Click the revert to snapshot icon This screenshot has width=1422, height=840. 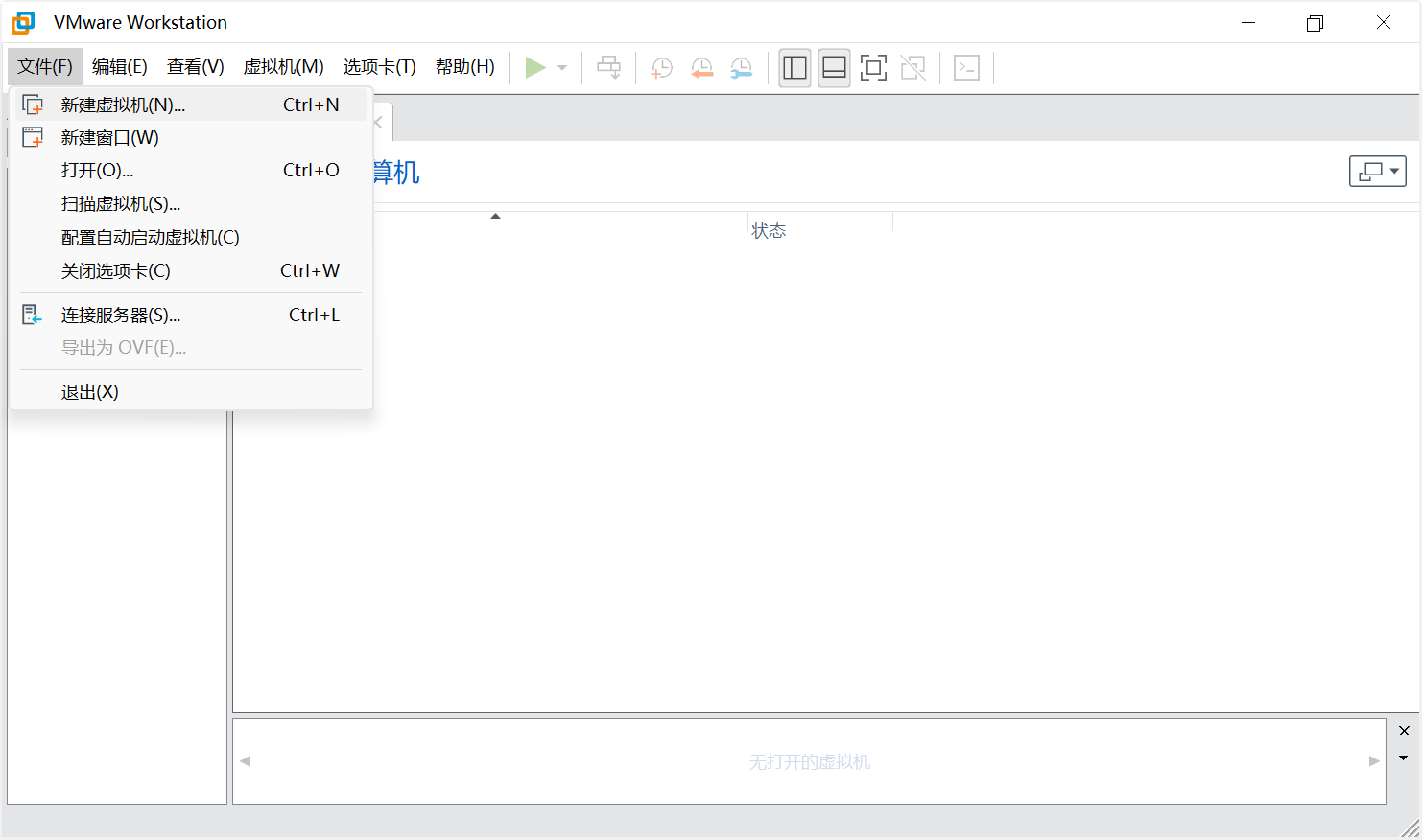pyautogui.click(x=702, y=67)
